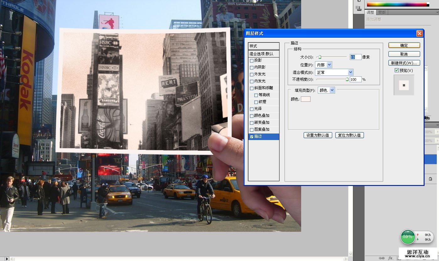Switch to the 蒙版 panel tab
Viewport: 439px width, 261px height.
tap(382, 13)
